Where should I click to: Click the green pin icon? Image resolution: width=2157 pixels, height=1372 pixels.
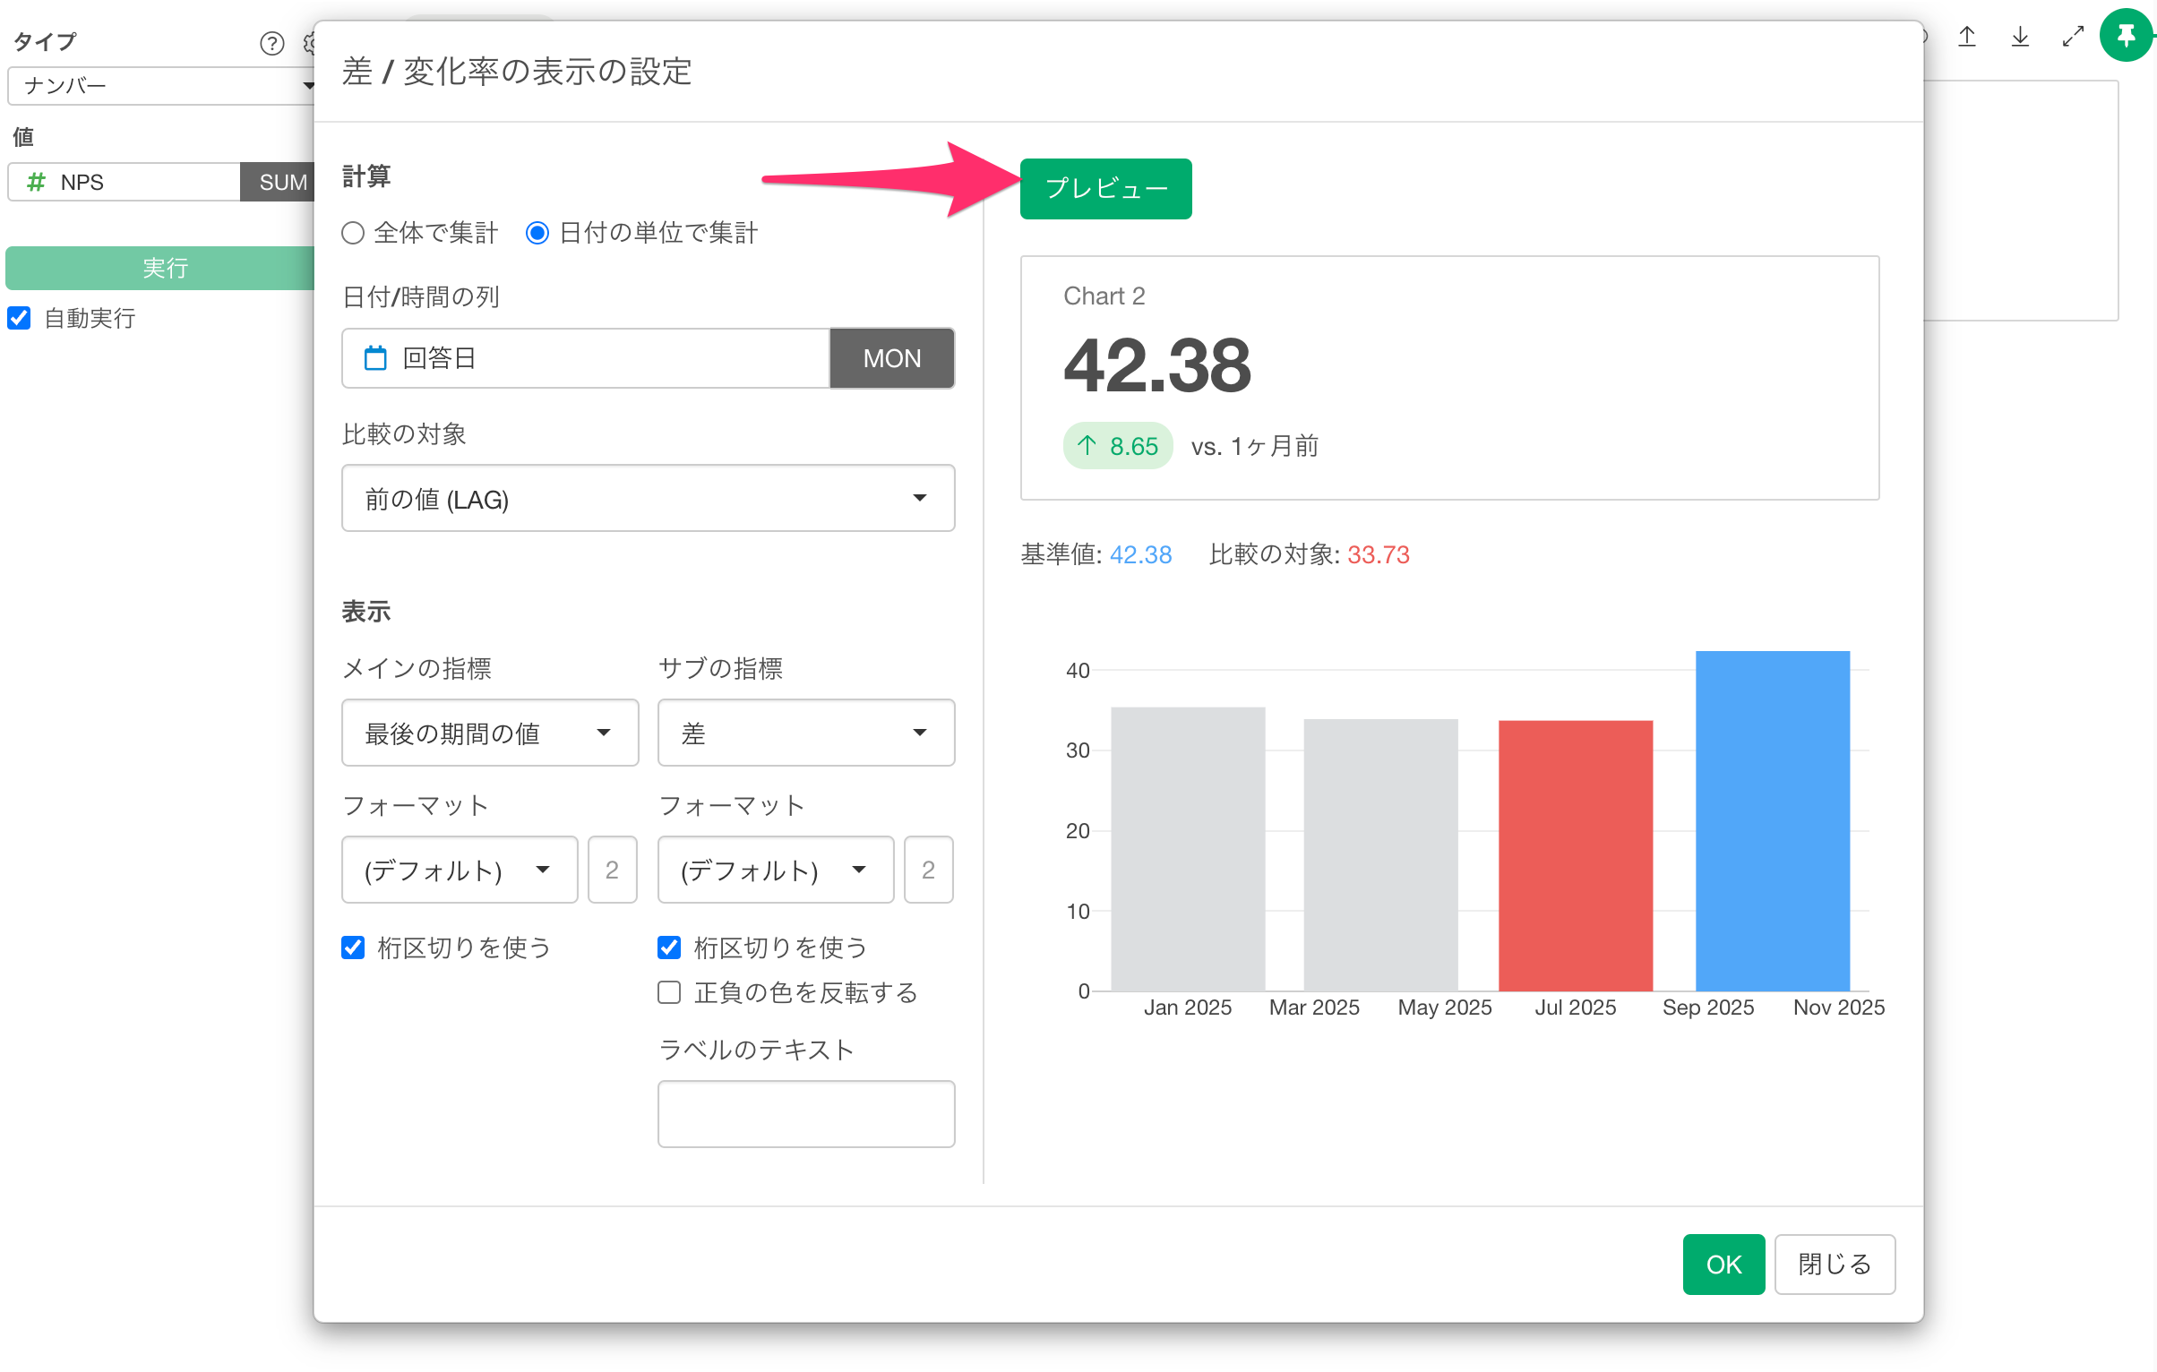[2127, 36]
